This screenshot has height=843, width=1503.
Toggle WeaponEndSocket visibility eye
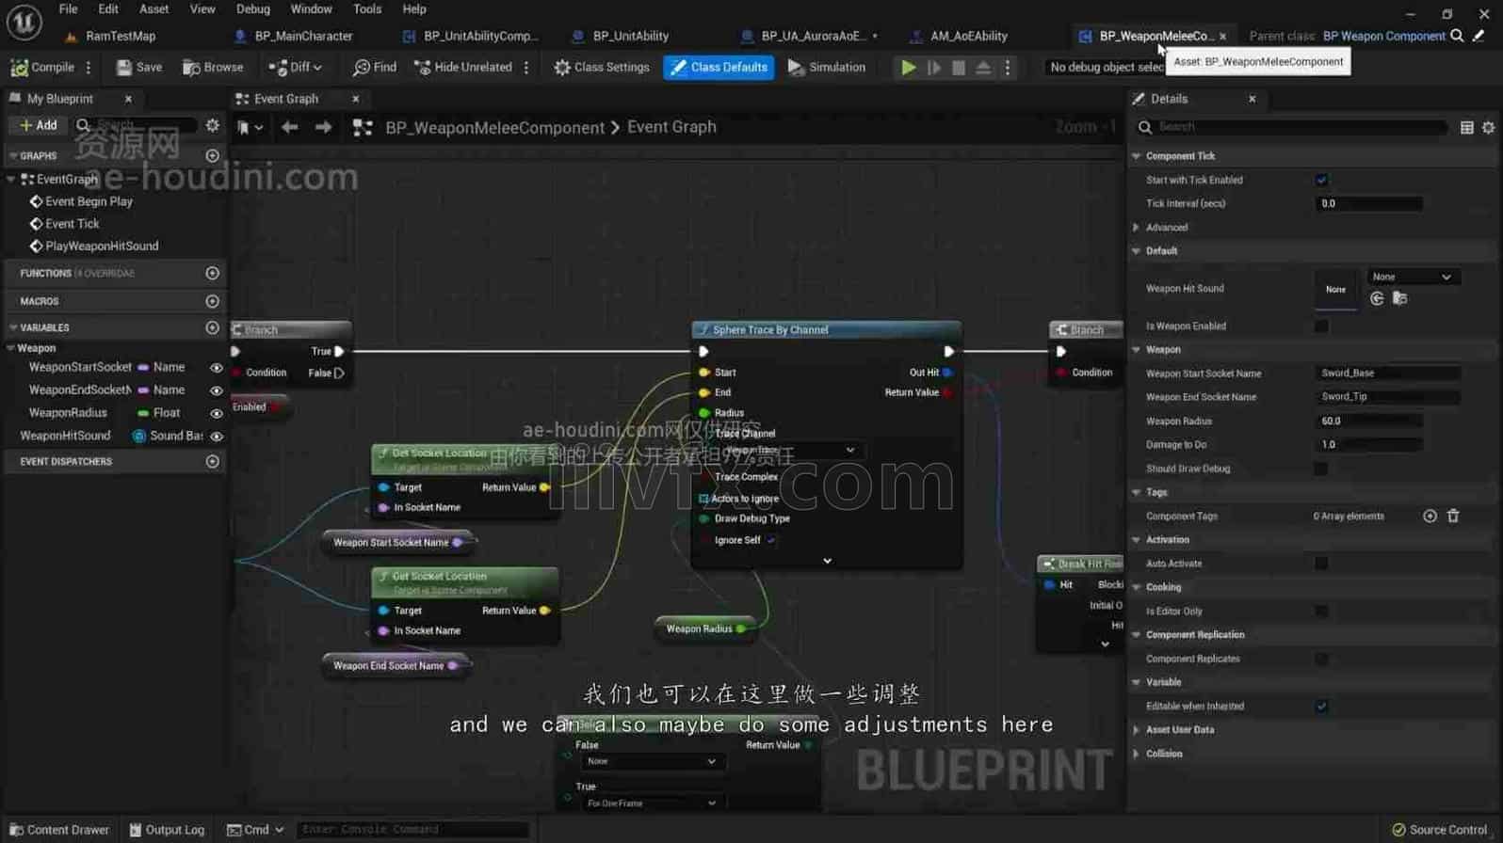click(x=216, y=390)
